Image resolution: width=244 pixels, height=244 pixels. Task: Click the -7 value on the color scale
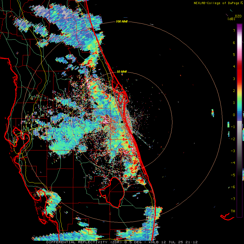pyautogui.click(x=233, y=199)
